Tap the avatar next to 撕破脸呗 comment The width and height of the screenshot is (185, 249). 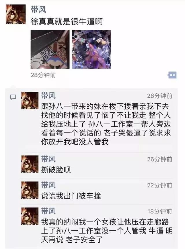click(30, 164)
